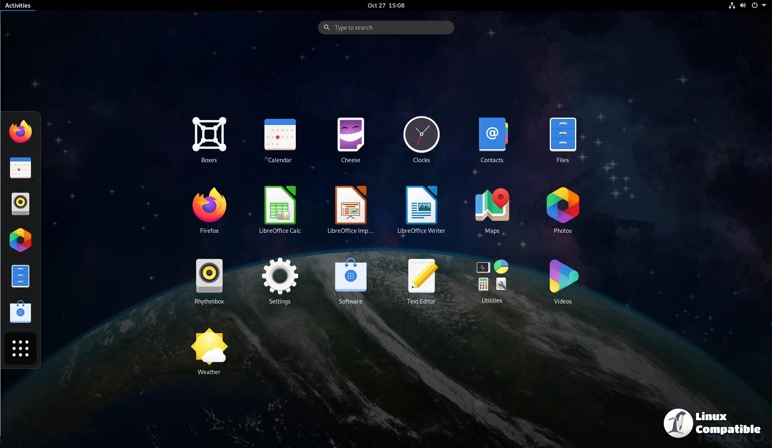Open Rhythmbox from the dock
This screenshot has height=448, width=772.
20,204
